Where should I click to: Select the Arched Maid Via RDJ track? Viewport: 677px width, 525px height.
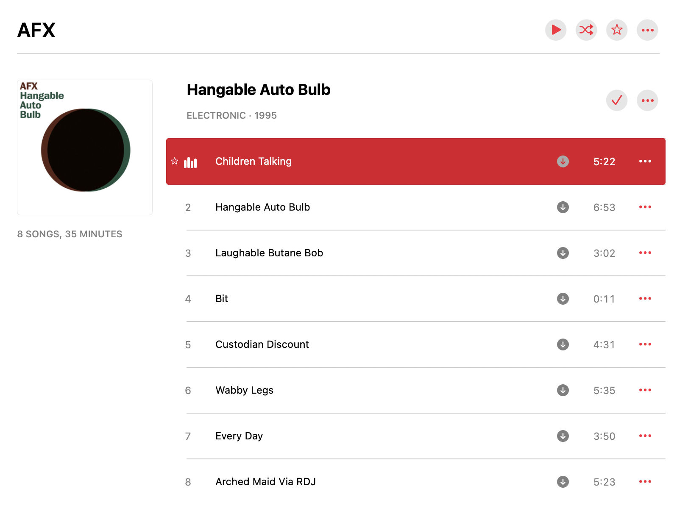pos(265,482)
